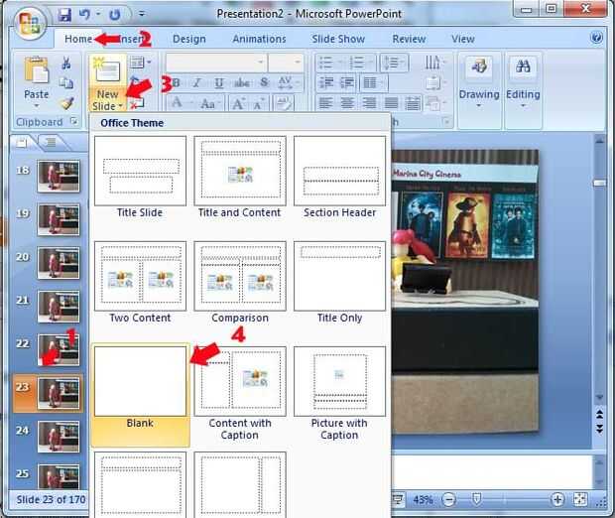The width and height of the screenshot is (615, 518).
Task: Delete the slide with red X icon
Action: point(137,104)
